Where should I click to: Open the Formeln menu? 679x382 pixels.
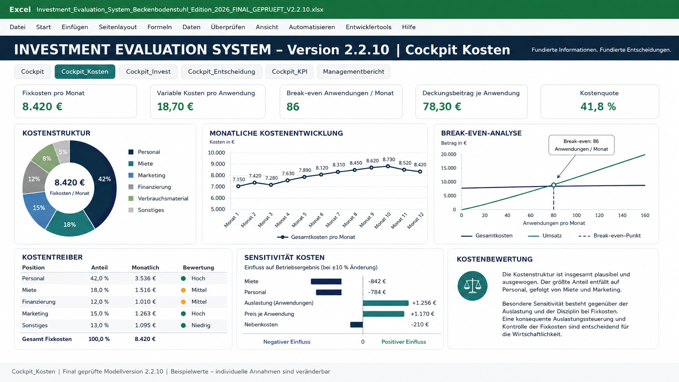coord(160,27)
